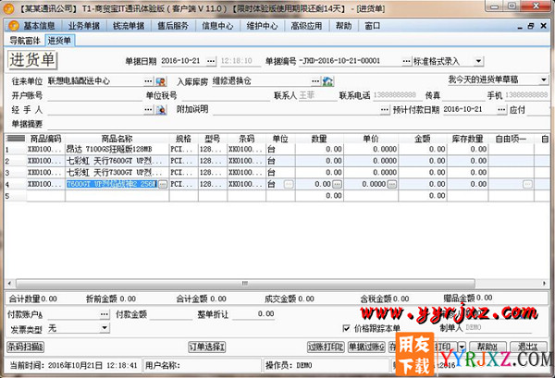Open date picker beside 单据日期
The height and width of the screenshot is (378, 555).
pyautogui.click(x=211, y=61)
